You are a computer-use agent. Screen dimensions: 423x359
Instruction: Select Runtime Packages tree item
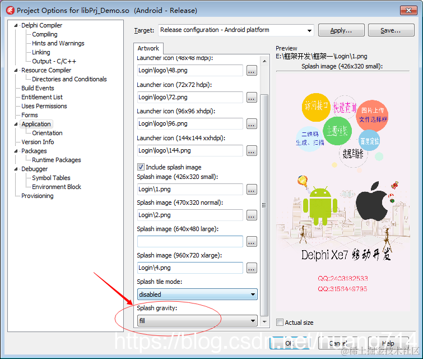pos(57,160)
